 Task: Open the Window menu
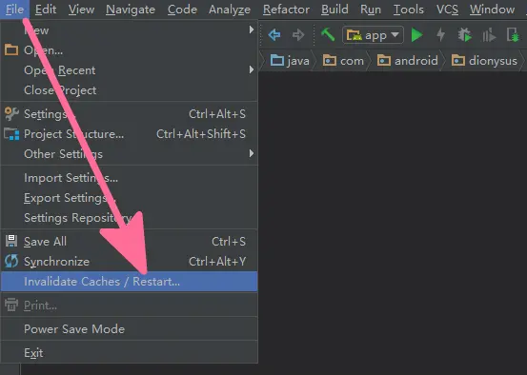coord(492,10)
